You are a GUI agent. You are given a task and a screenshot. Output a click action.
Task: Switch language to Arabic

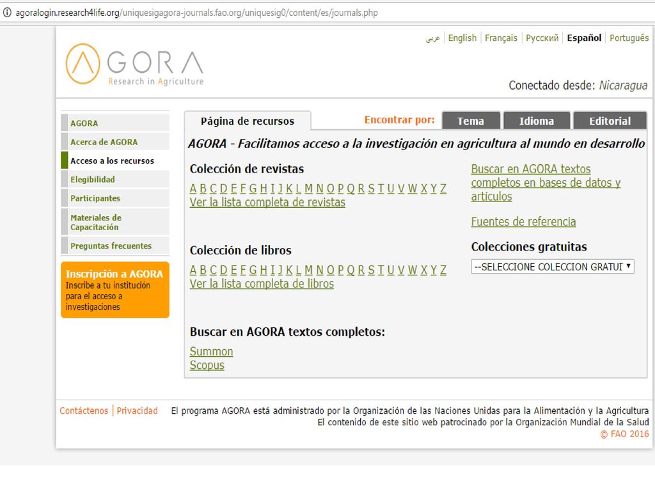[x=433, y=38]
